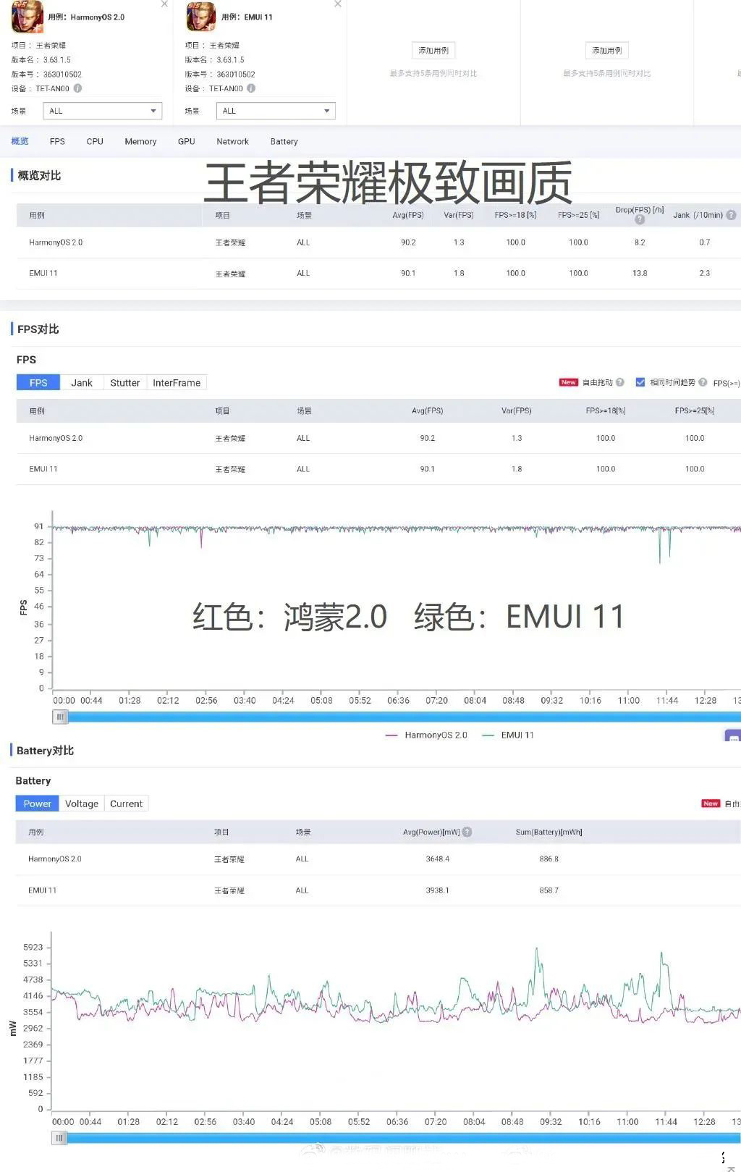The width and height of the screenshot is (741, 1172).
Task: Click the Var(FPS) header in FPS table
Action: pos(517,410)
